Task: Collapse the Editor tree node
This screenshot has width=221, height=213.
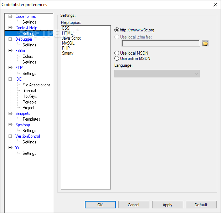Action: coord(10,51)
